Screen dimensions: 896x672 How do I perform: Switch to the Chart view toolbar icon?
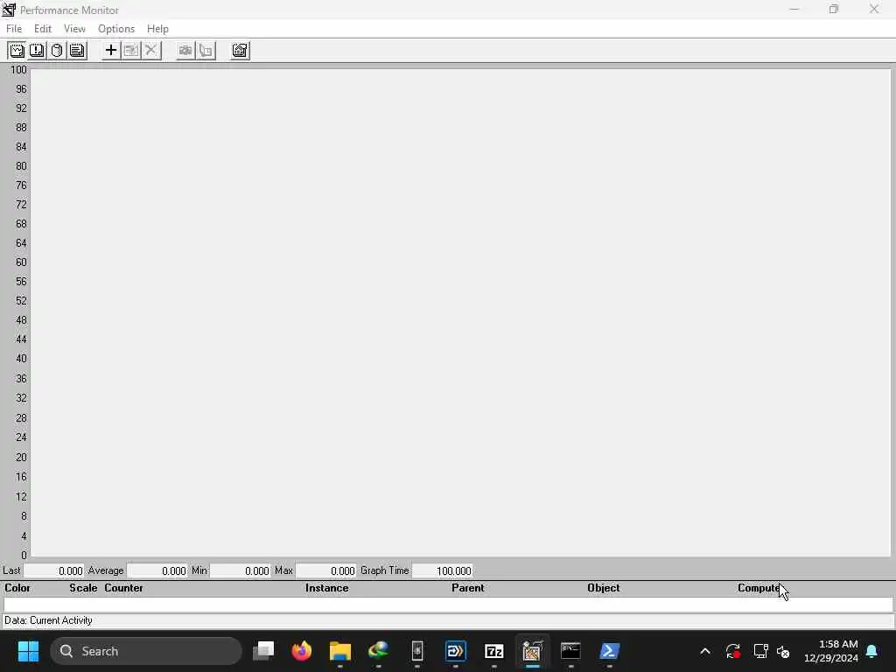[x=17, y=50]
